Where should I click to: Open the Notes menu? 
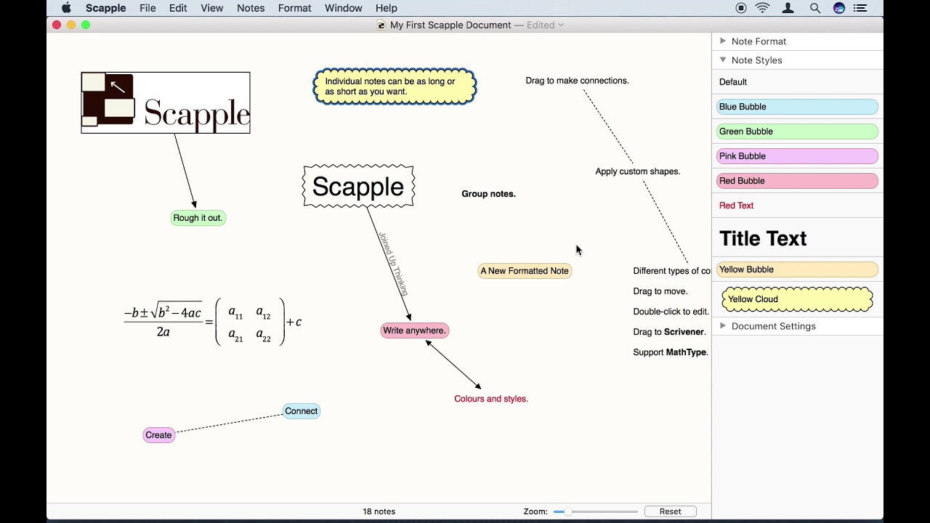tap(251, 8)
